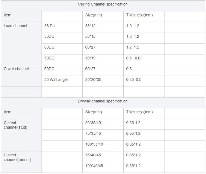Screen dimensions: 206x174
Task: Click the 75*40/45 size cell
Action: 93,155
